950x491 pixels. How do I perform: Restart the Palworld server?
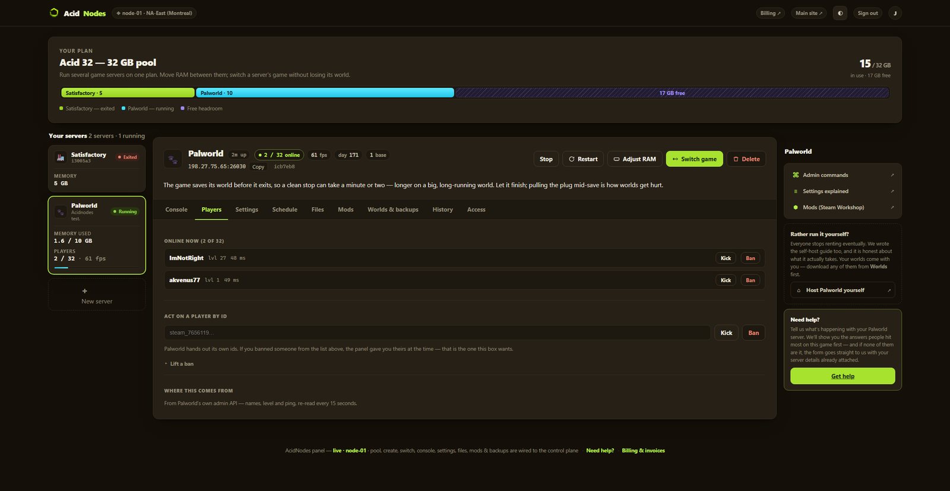(583, 159)
